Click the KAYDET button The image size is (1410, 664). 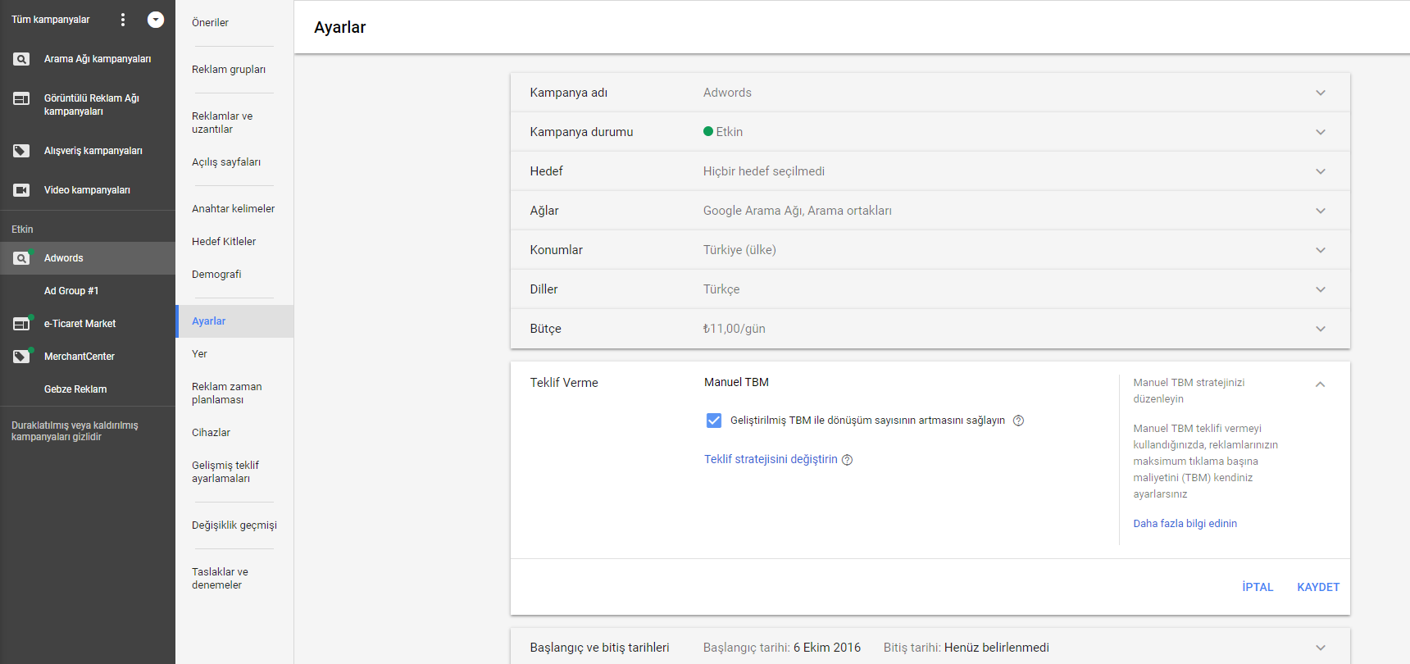pos(1318,587)
